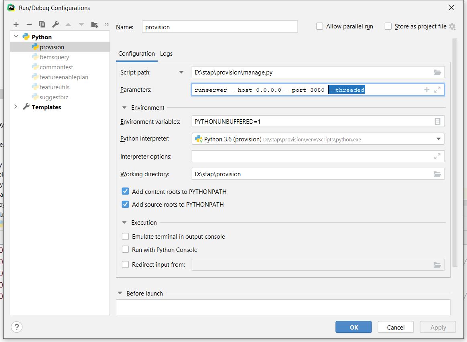Click the Copy Configuration icon
The image size is (467, 342).
pos(42,24)
